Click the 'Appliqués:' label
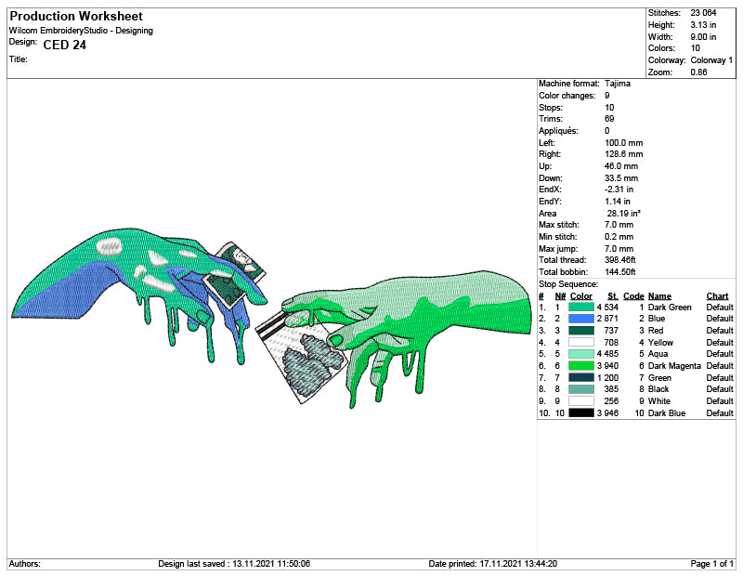This screenshot has height=576, width=743. pos(558,131)
